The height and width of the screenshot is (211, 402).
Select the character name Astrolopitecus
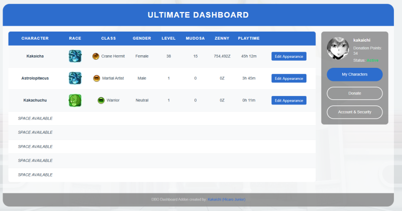pos(35,78)
